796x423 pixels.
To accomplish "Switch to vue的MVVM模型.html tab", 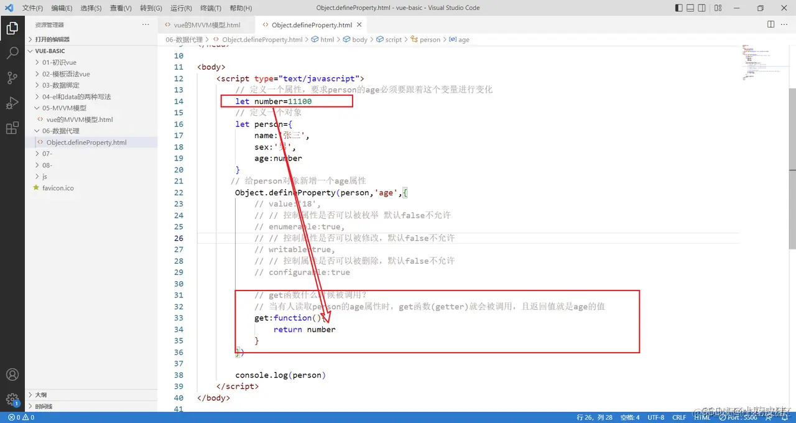I will click(x=206, y=25).
